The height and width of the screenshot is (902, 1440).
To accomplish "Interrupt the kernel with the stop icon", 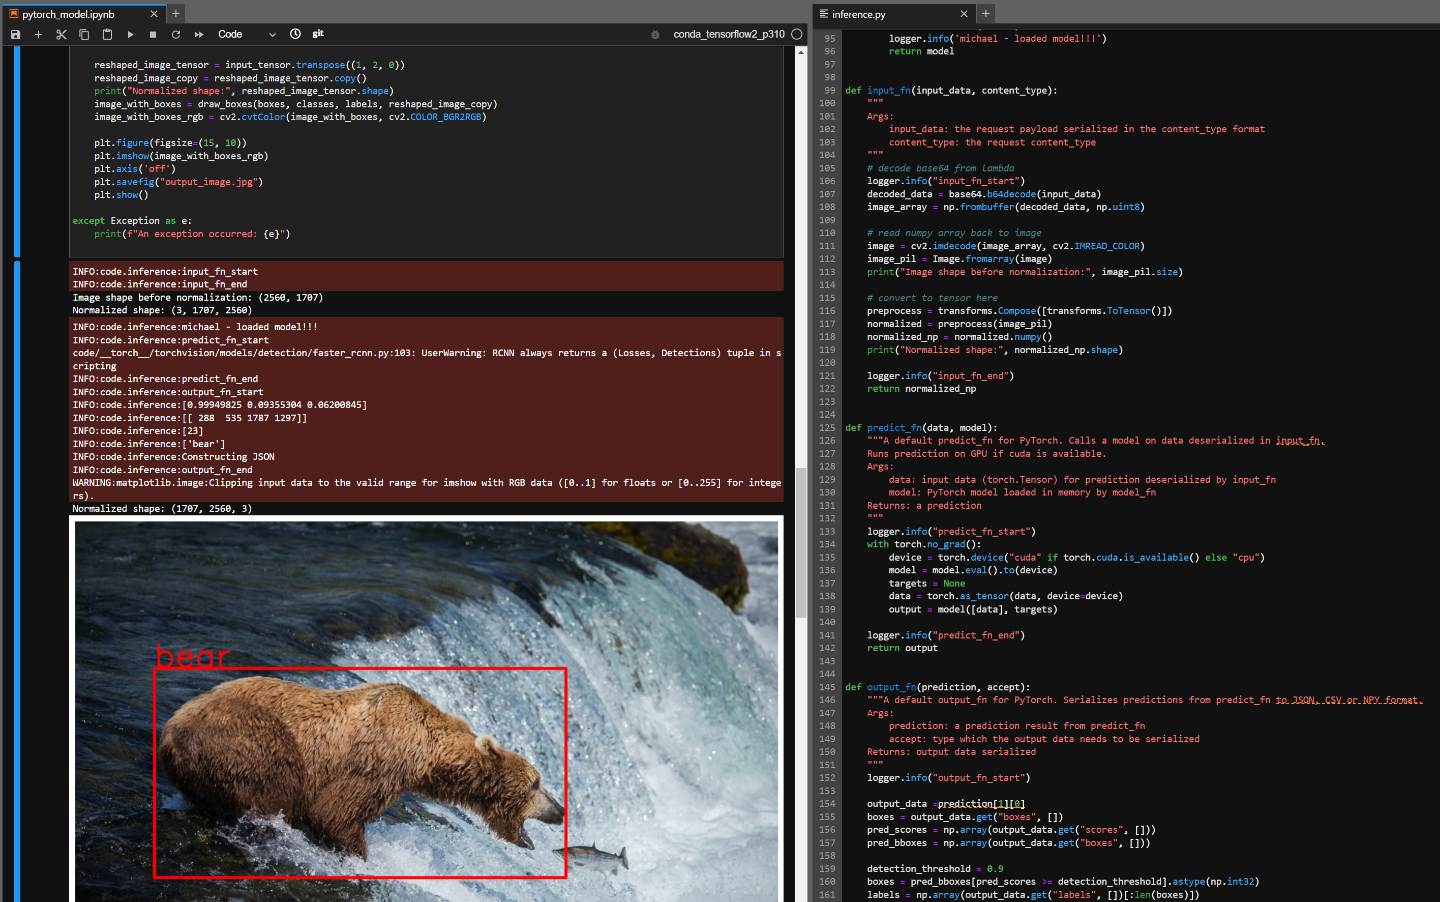I will 153,35.
